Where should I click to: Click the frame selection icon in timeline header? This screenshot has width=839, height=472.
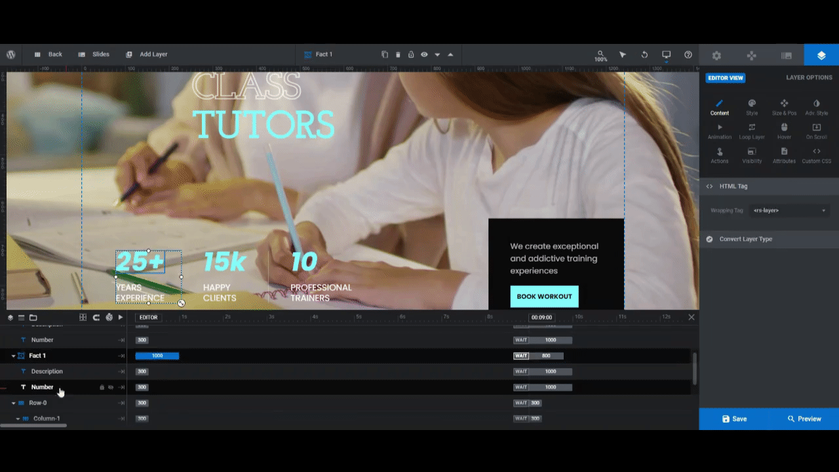(83, 317)
